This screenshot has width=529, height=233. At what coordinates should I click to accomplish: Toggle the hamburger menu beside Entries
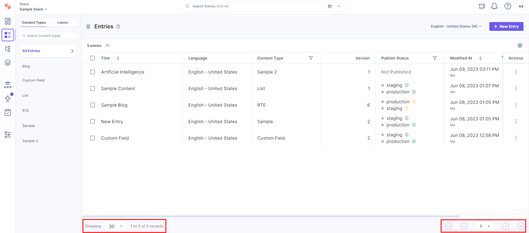88,26
